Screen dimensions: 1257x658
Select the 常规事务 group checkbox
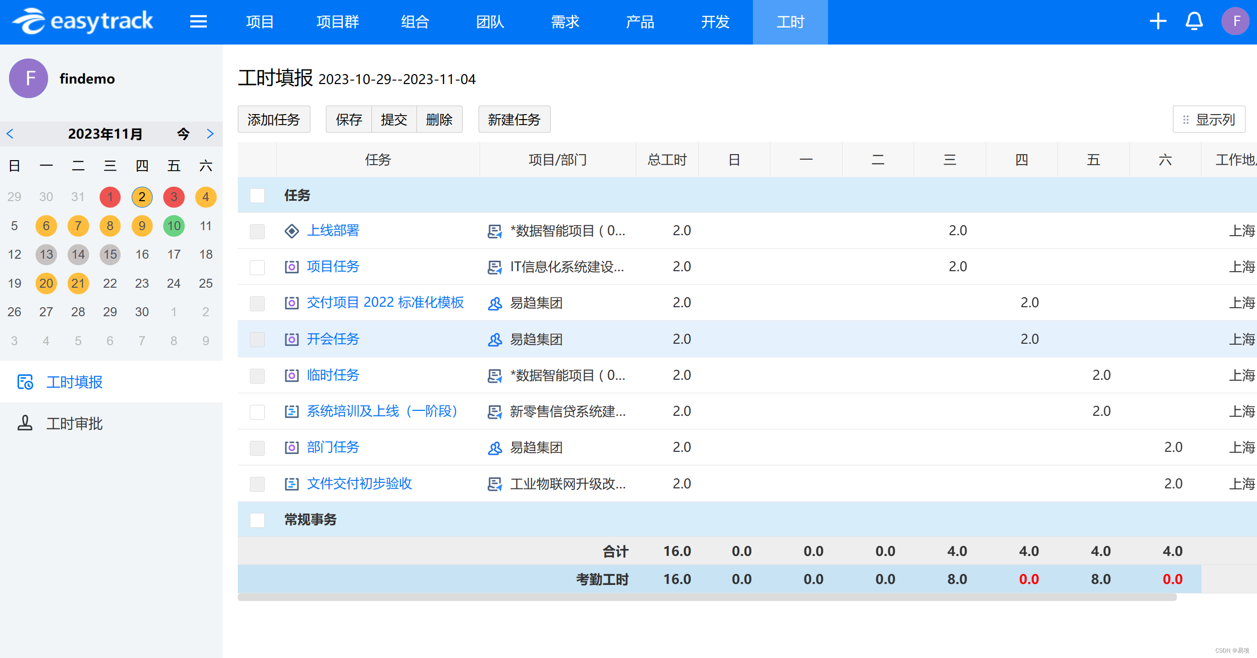[x=257, y=520]
